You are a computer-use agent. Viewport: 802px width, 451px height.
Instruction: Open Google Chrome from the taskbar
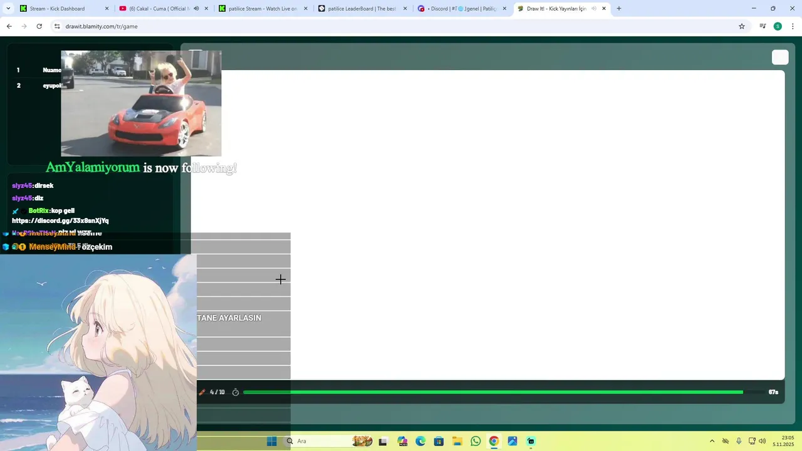coord(494,441)
